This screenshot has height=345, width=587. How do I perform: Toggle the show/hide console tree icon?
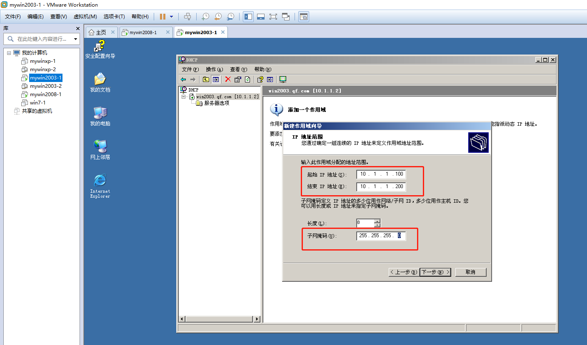coord(216,79)
